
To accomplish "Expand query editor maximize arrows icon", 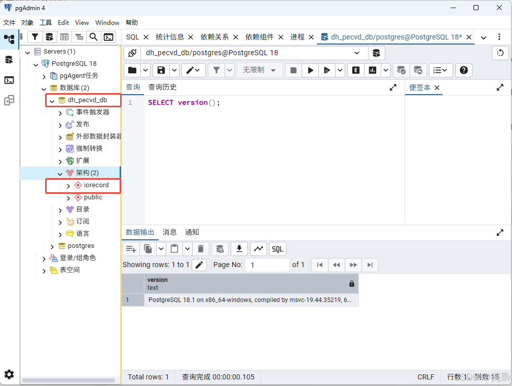I will tap(393, 88).
